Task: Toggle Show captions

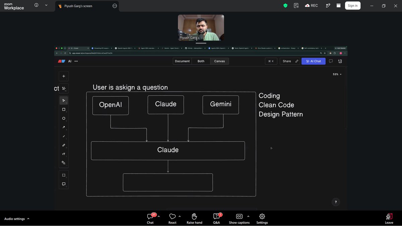Action: pyautogui.click(x=239, y=219)
